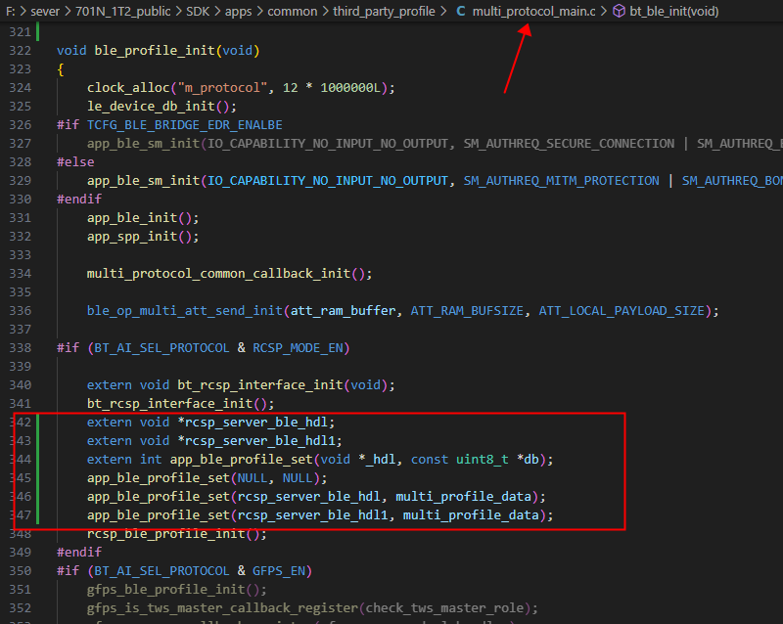Click the TCFG_BLE_BRIDGE_EDR_ENALBE macro
The image size is (783, 624).
pyautogui.click(x=185, y=125)
